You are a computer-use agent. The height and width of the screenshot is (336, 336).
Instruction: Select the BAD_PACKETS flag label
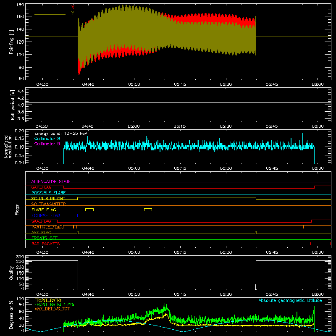[x=46, y=244]
